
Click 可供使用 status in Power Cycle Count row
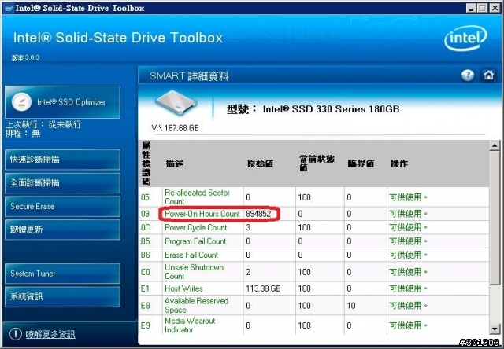[x=408, y=227]
